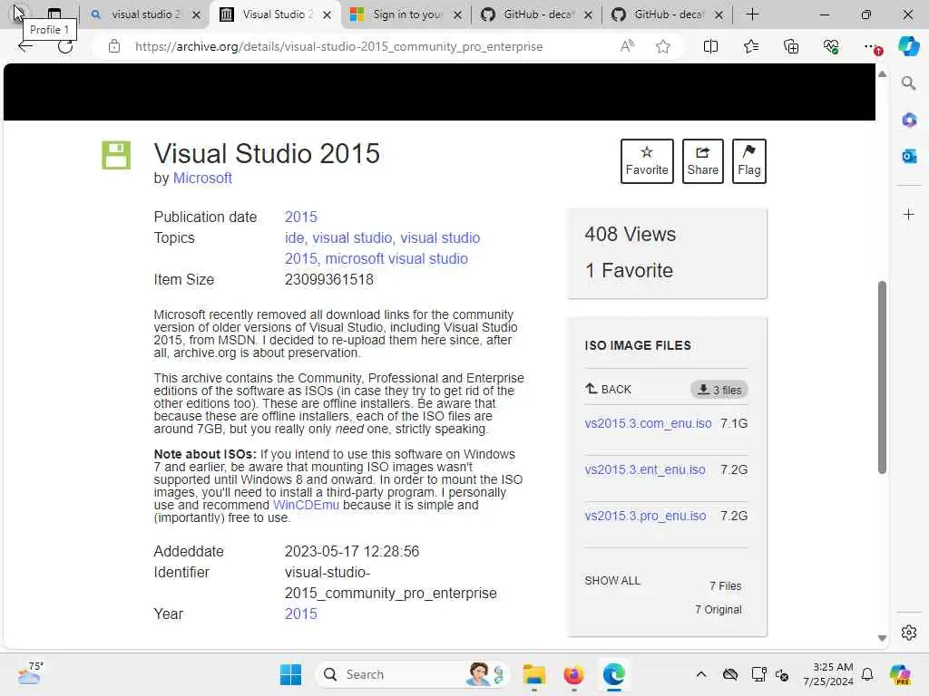Download all via '3 files' button

click(x=719, y=390)
